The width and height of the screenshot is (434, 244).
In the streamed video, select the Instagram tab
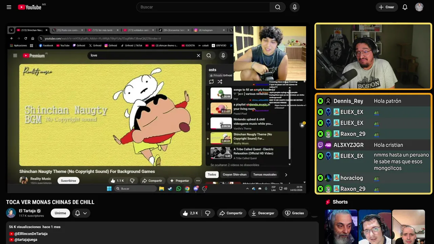(209, 30)
